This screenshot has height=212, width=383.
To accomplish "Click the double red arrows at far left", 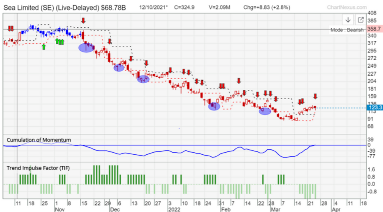I will tap(10, 29).
